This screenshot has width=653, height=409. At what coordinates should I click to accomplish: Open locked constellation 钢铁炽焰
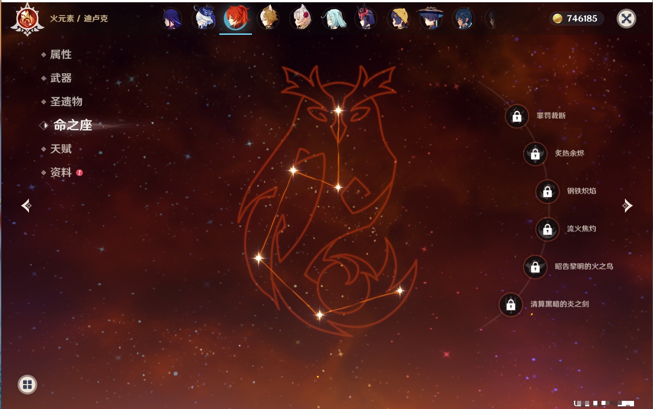[548, 191]
